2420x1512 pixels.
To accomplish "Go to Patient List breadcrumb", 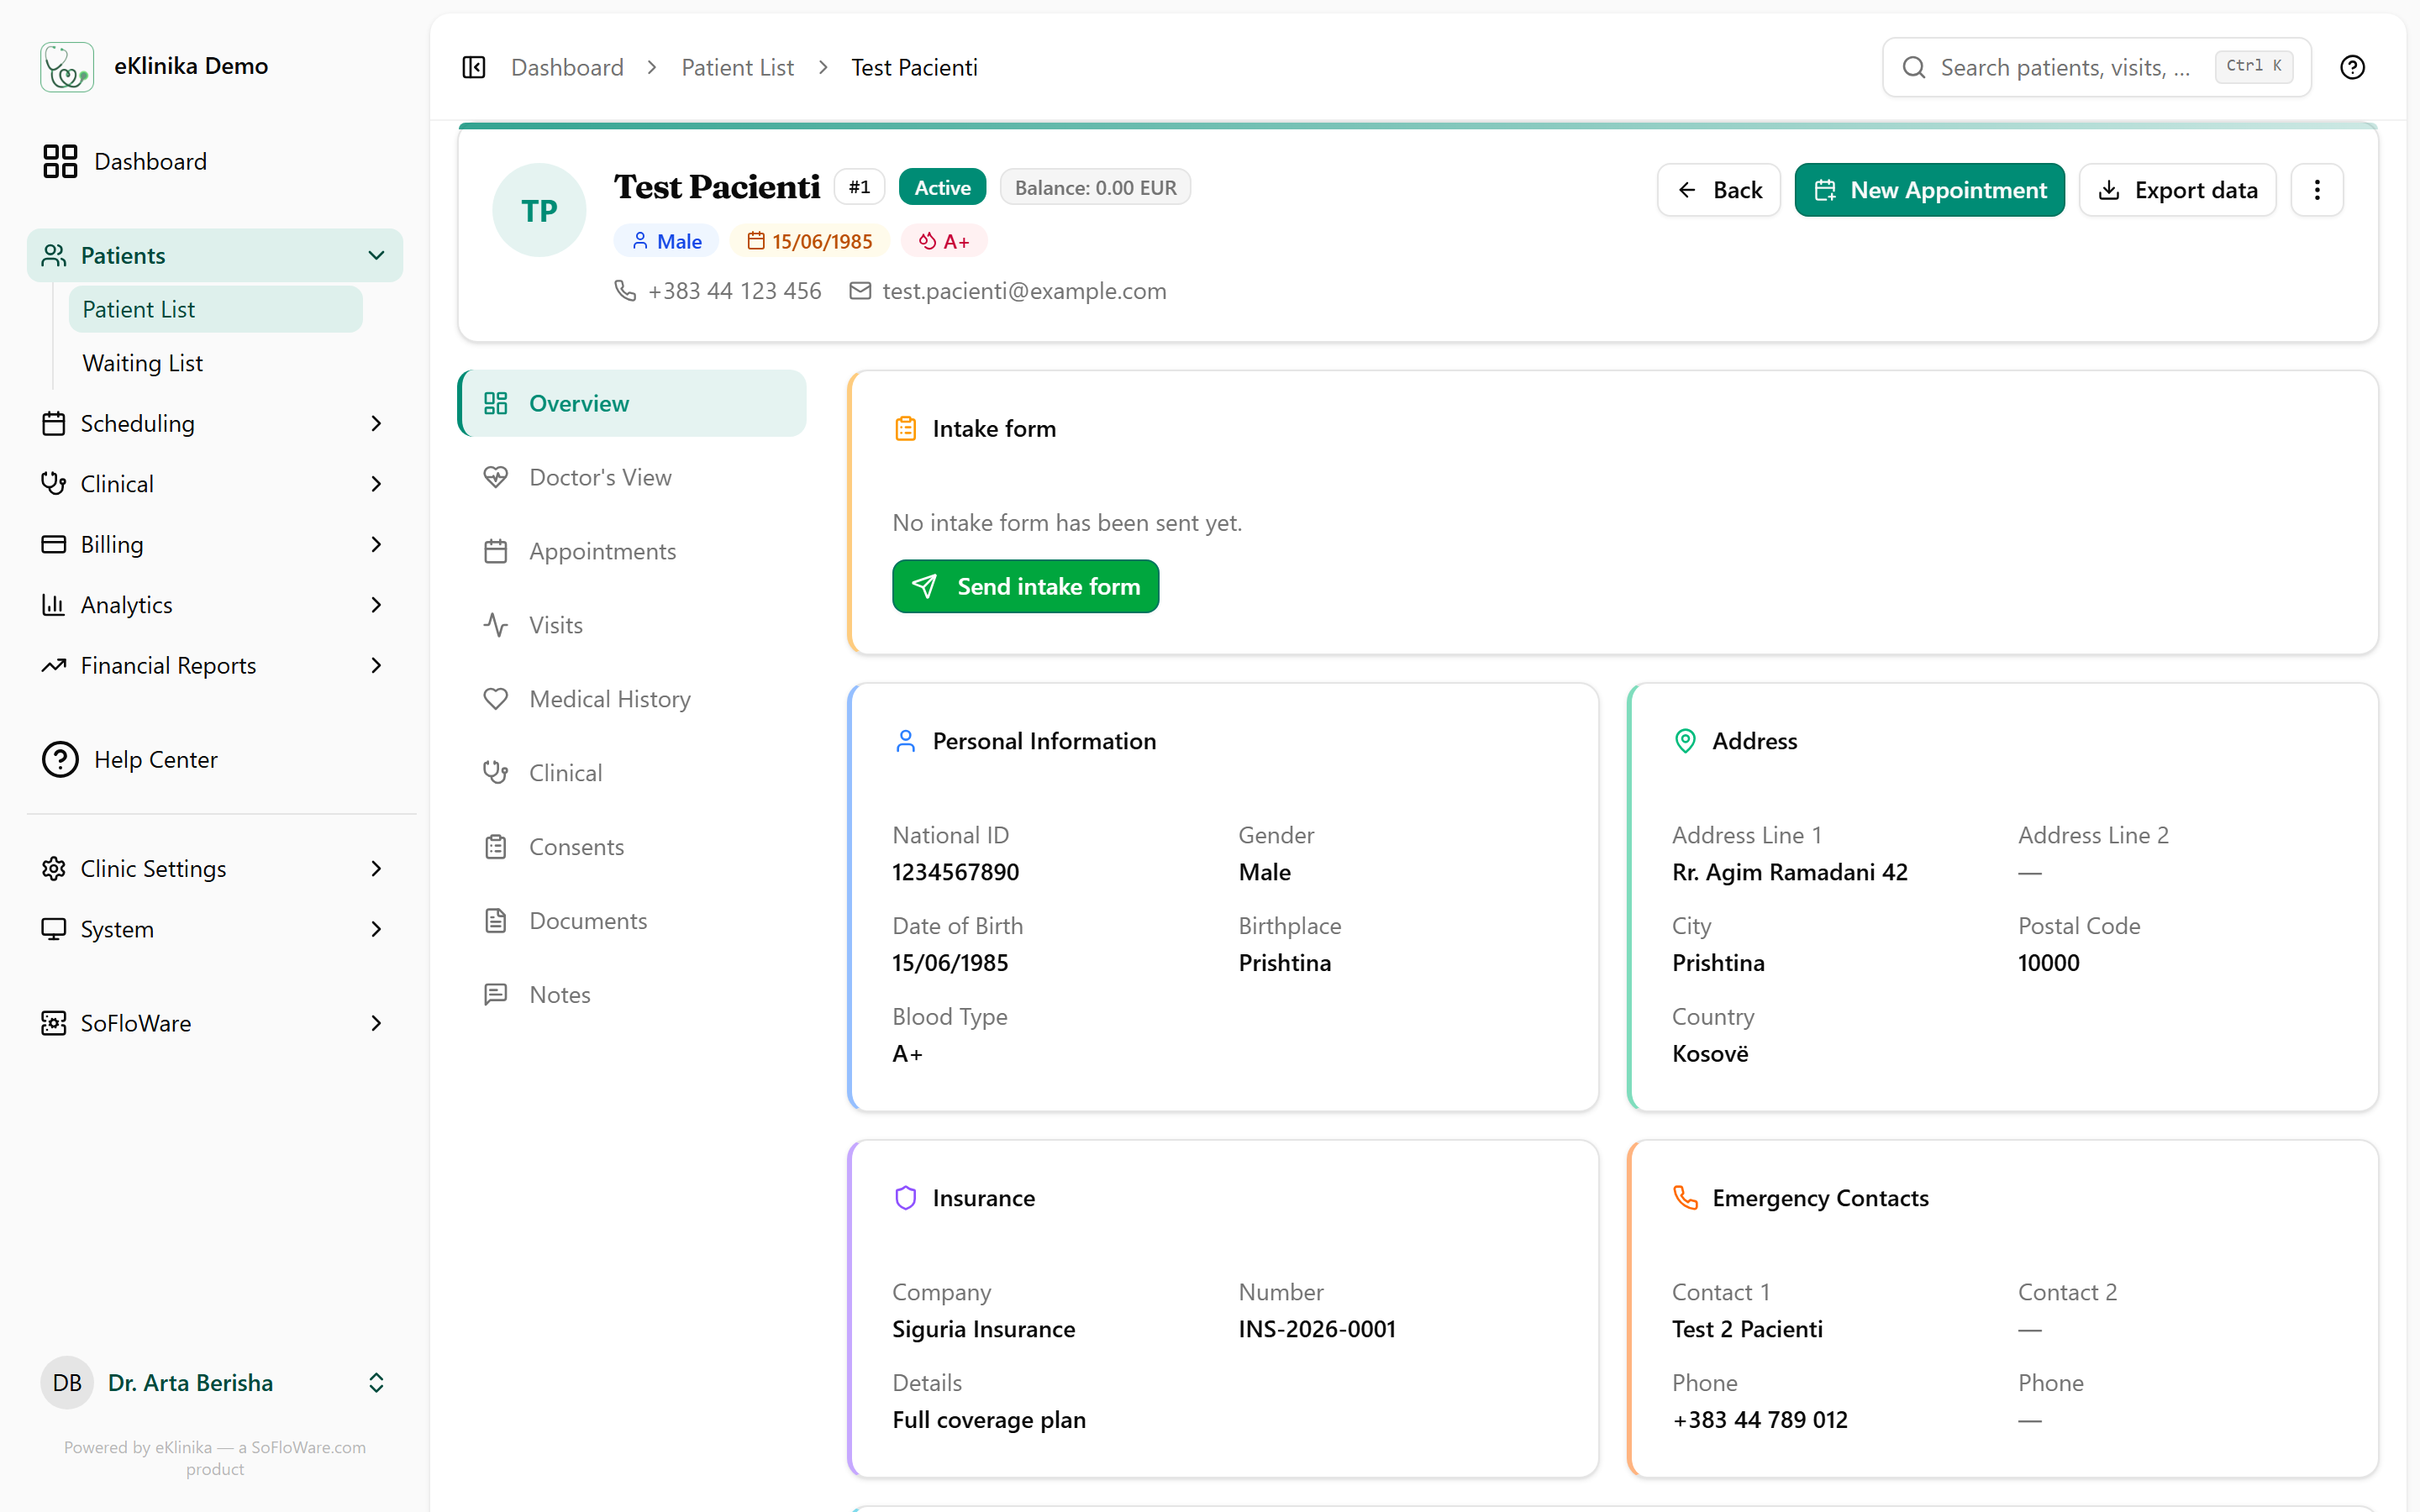I will pos(737,67).
